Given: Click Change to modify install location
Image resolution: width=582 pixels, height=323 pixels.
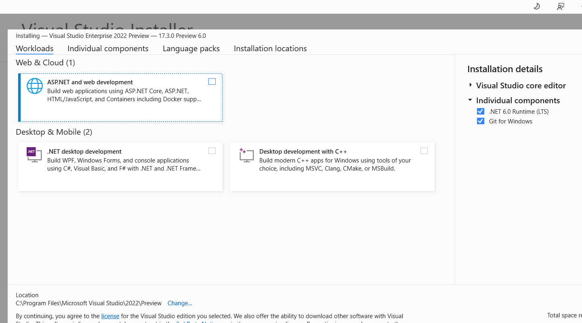Looking at the screenshot, I should tap(179, 303).
